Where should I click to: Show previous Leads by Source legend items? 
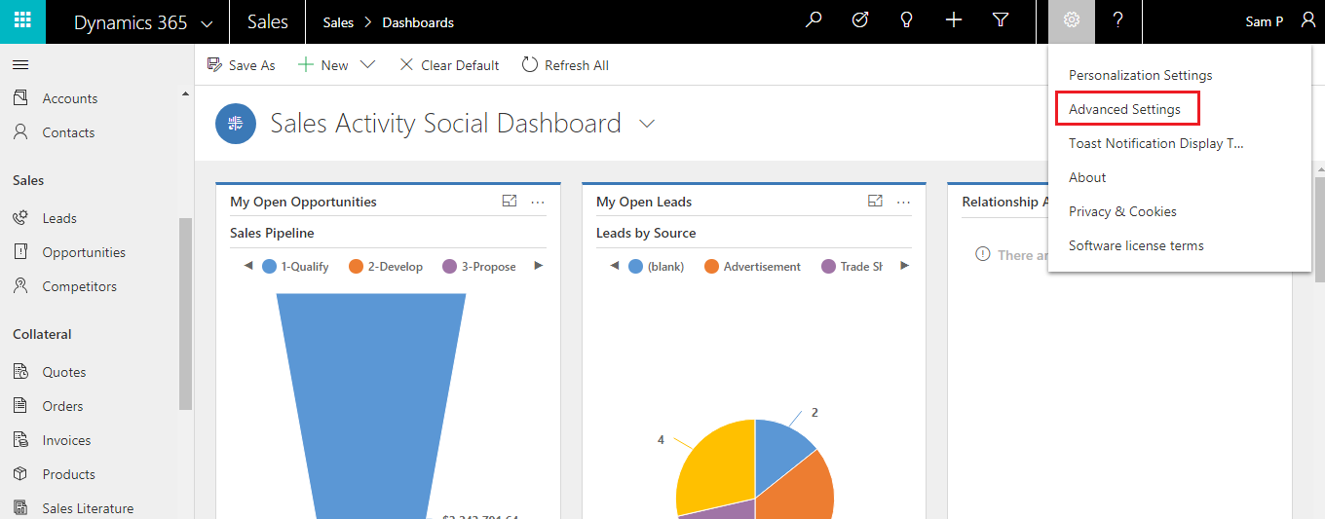pos(614,266)
